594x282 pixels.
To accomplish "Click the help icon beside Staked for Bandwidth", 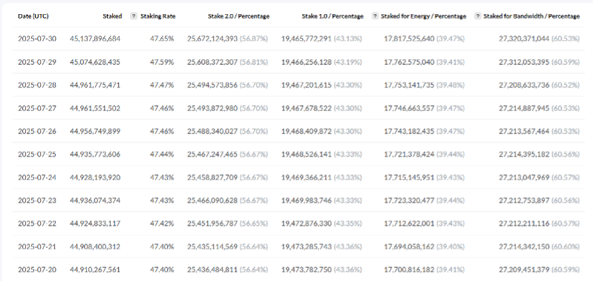I will tap(477, 16).
